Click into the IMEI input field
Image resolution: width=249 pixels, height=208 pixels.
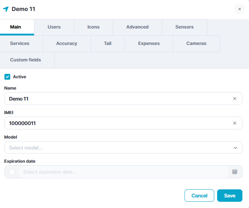coord(117,123)
